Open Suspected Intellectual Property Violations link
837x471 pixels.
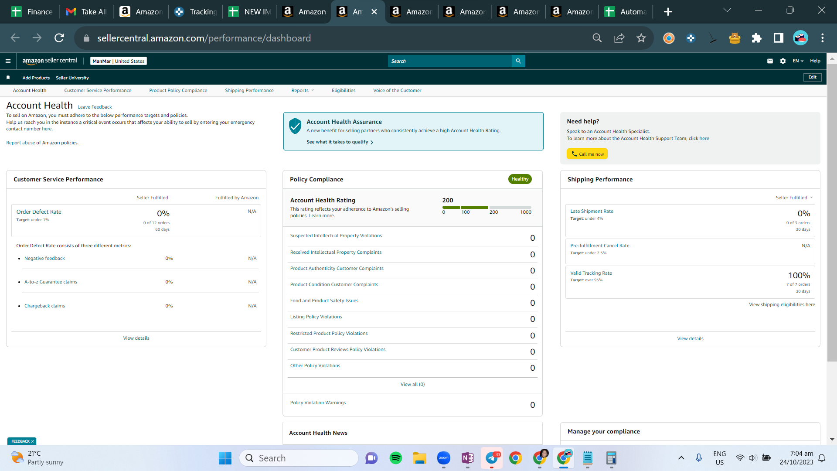point(336,235)
